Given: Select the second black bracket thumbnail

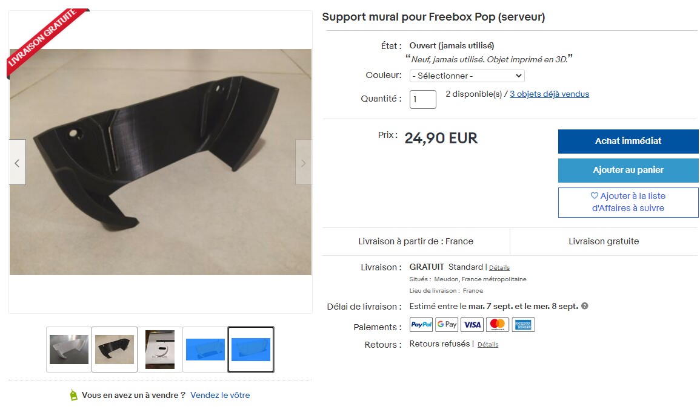Looking at the screenshot, I should click(x=115, y=349).
